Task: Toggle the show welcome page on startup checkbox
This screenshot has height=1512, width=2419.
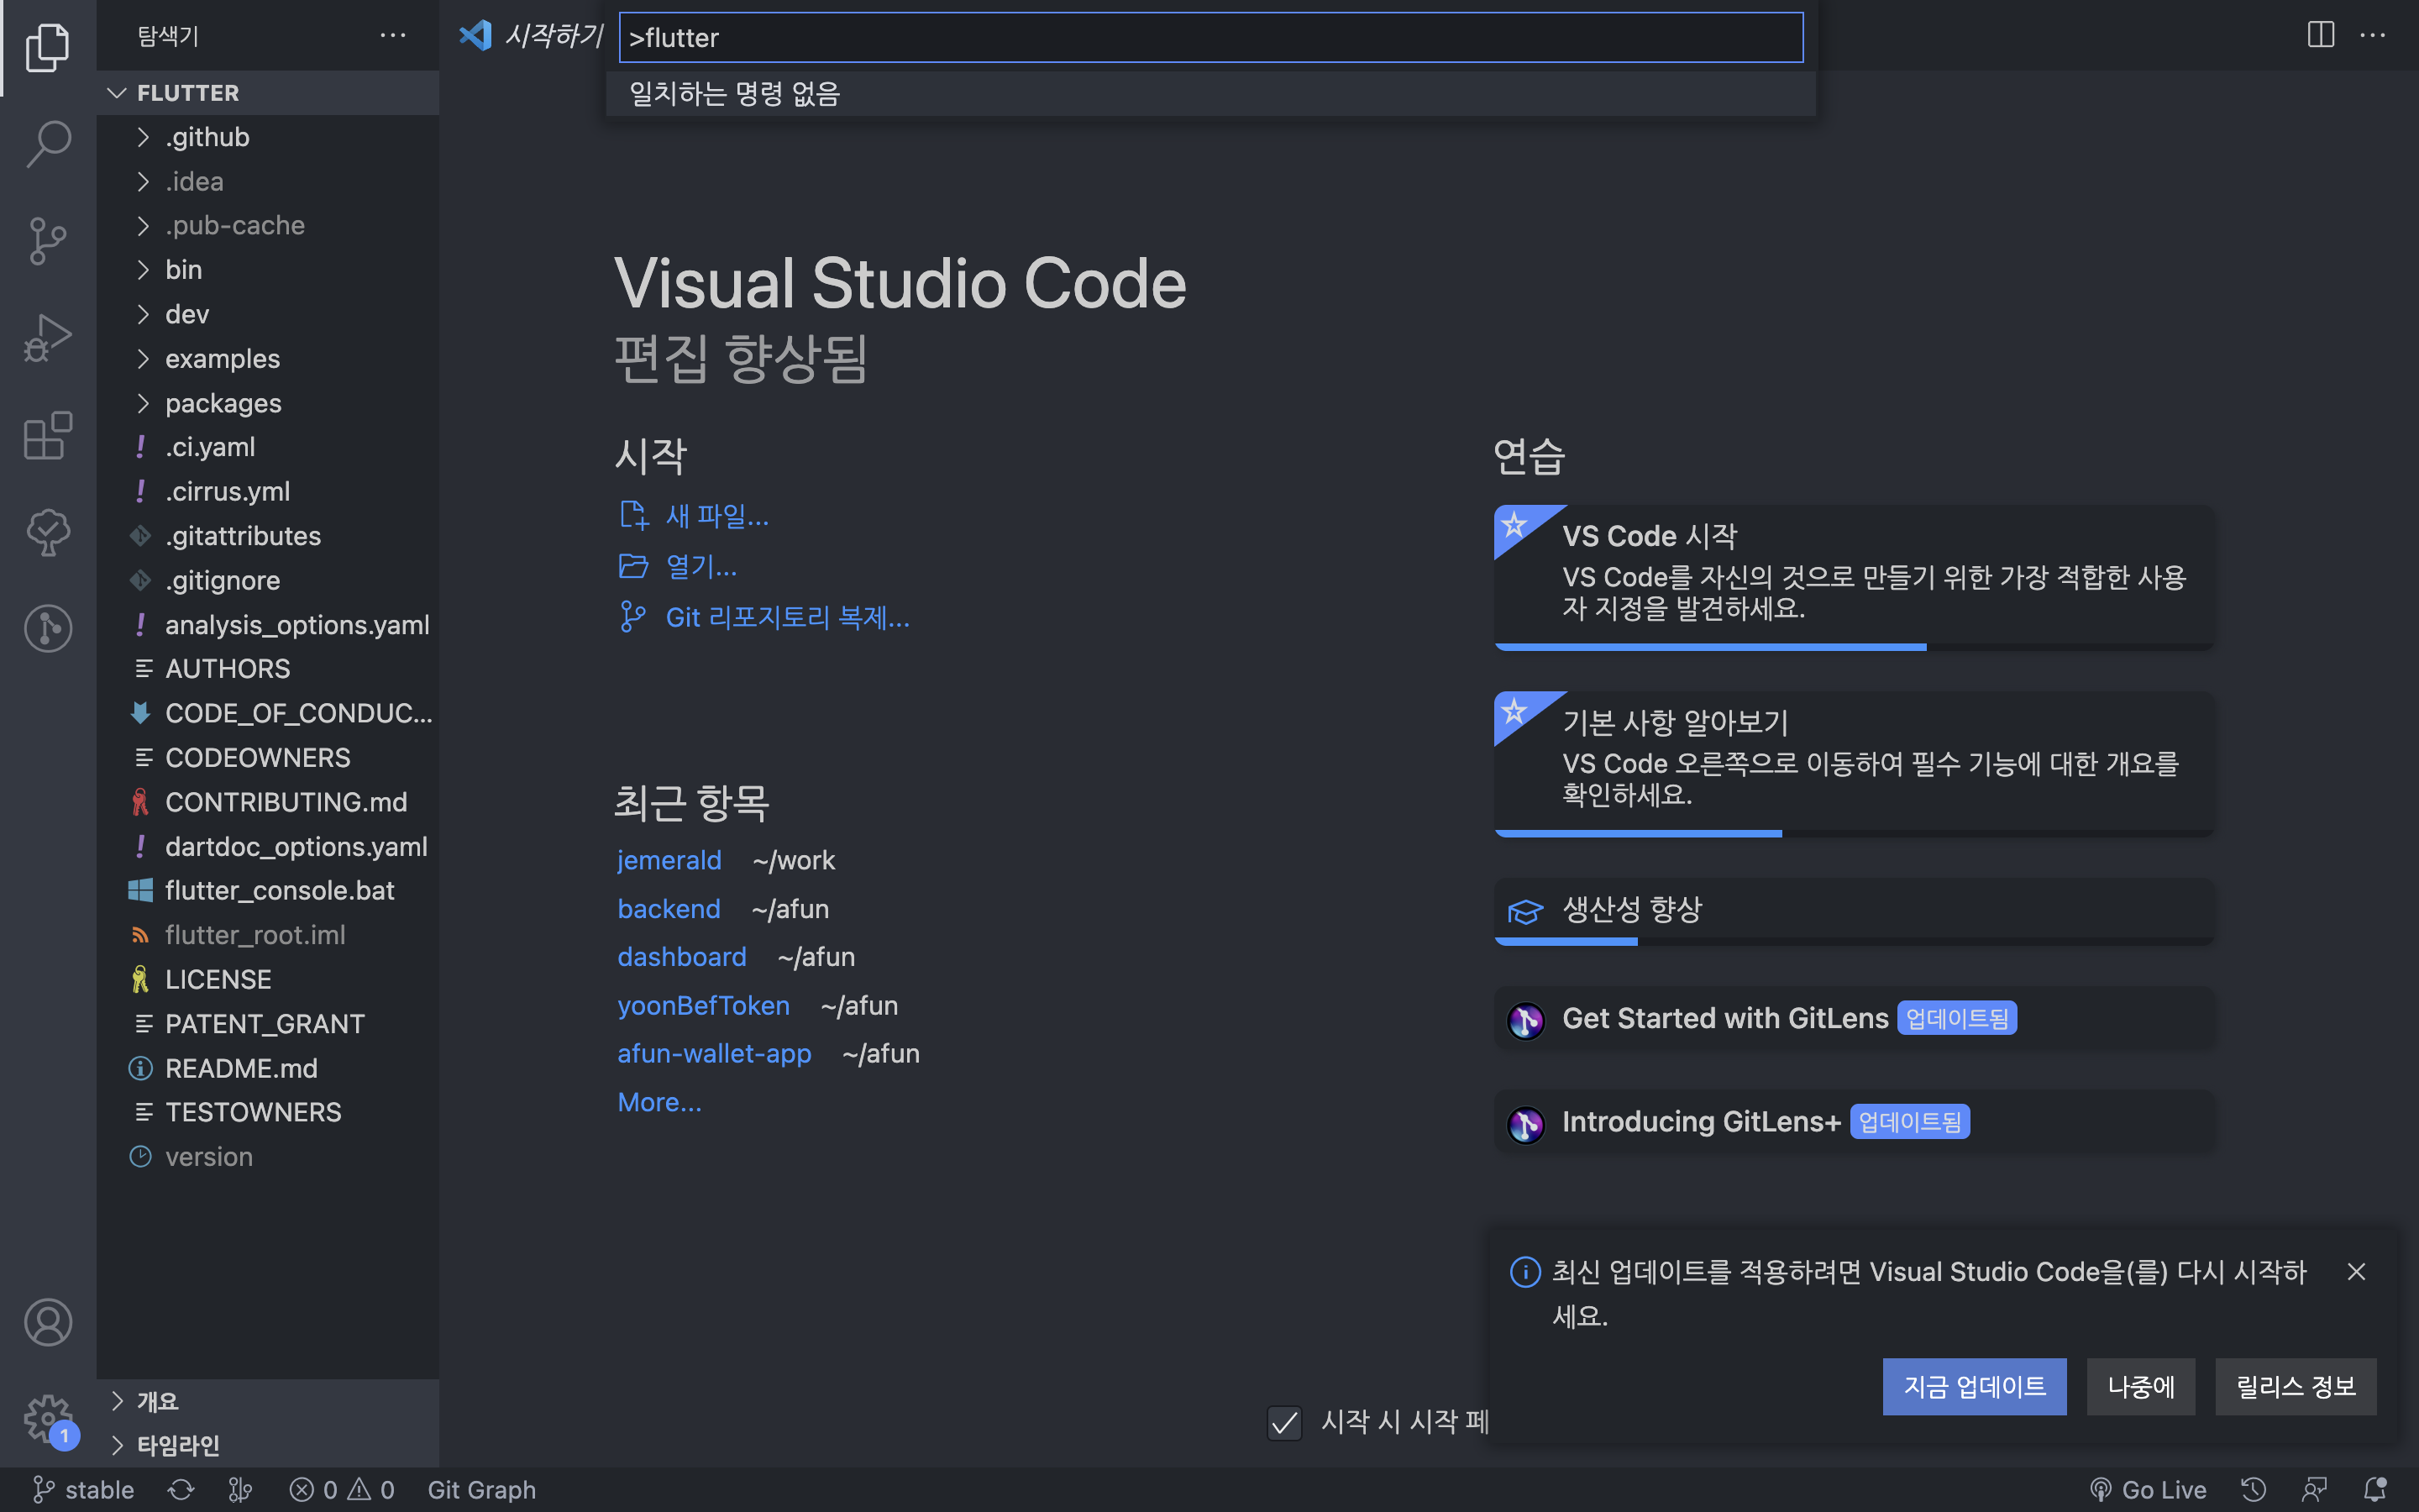Action: (x=1284, y=1421)
